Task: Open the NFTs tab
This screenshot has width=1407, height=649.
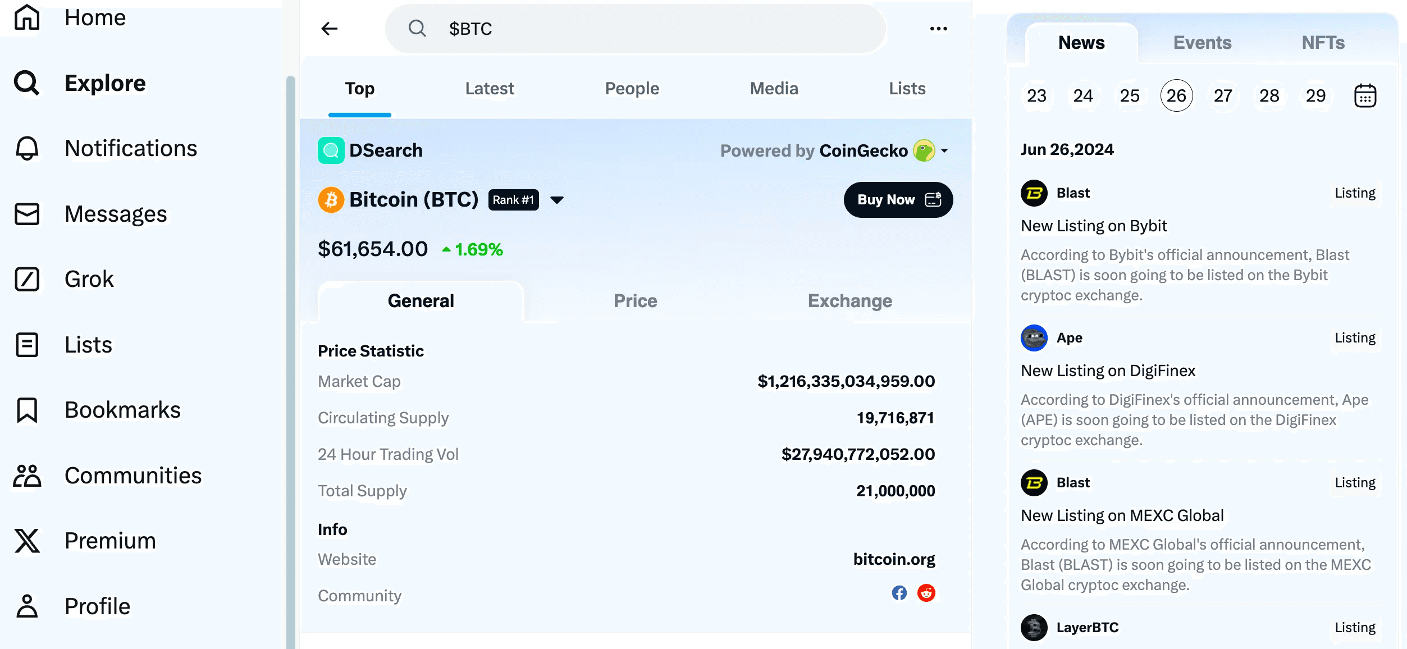Action: point(1323,43)
